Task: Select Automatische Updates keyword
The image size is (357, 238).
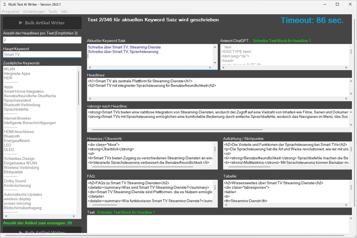Action: pyautogui.click(x=23, y=194)
